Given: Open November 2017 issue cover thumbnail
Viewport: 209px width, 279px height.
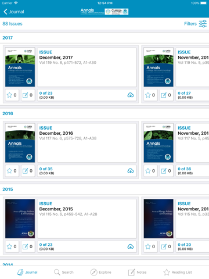Looking at the screenshot, I should click(158, 67).
